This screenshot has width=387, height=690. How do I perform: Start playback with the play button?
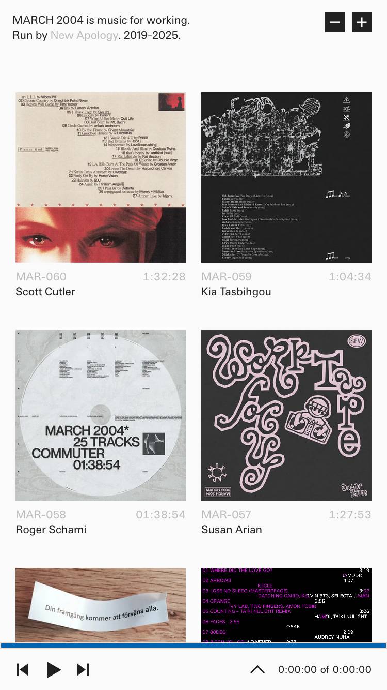[x=54, y=669]
